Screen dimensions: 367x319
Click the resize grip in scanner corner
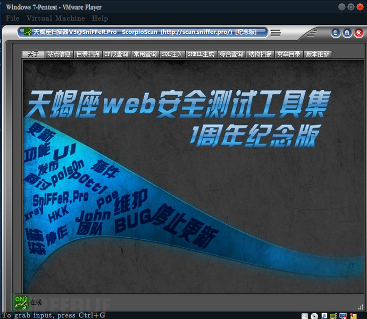click(361, 307)
